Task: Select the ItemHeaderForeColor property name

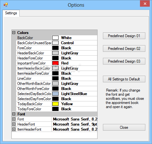Action: [33, 73]
